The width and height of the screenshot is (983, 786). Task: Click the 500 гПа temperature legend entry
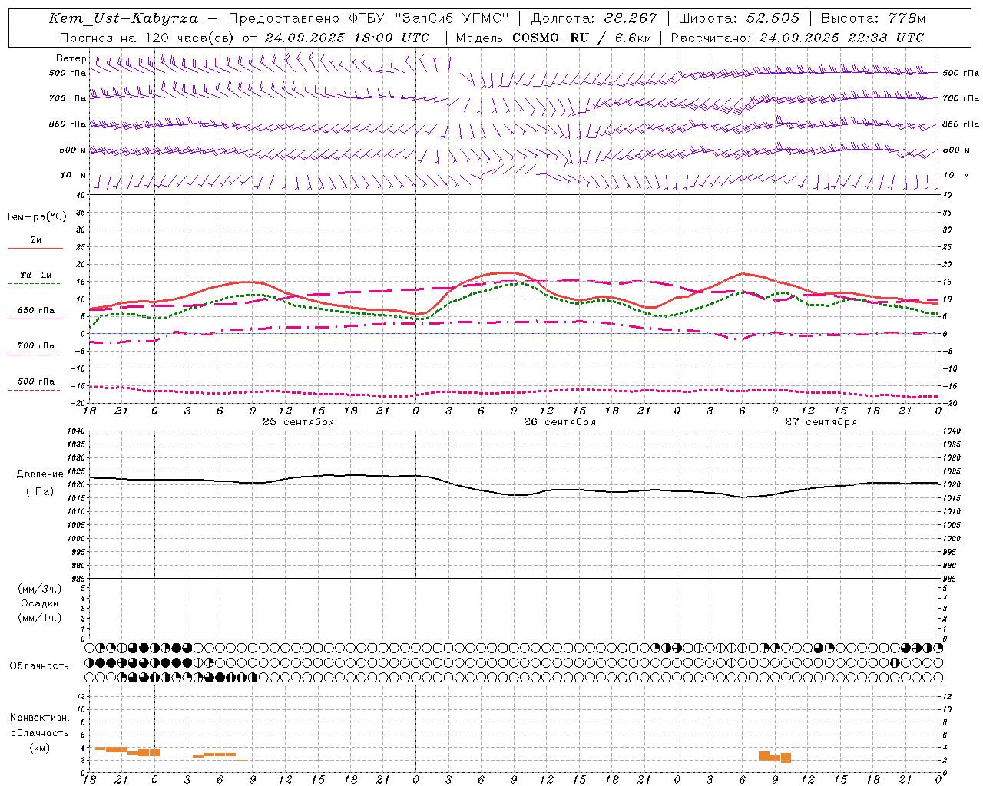(x=36, y=381)
